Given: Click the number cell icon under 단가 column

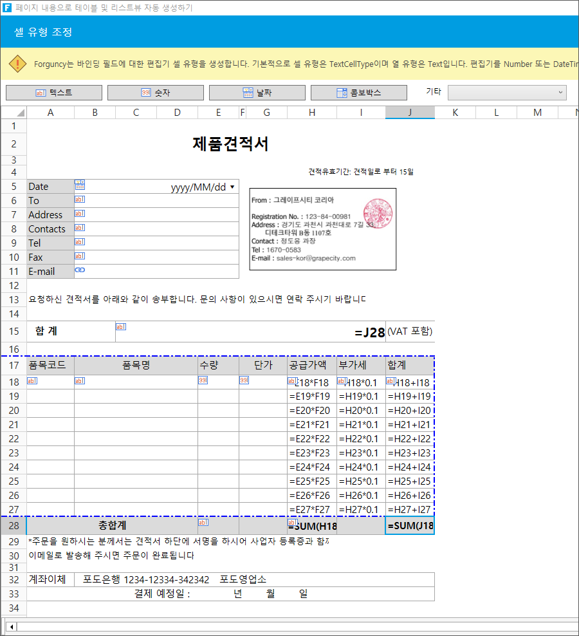Looking at the screenshot, I should [x=244, y=380].
